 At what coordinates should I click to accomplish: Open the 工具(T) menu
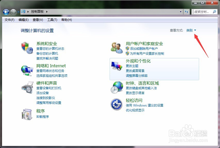[52, 20]
